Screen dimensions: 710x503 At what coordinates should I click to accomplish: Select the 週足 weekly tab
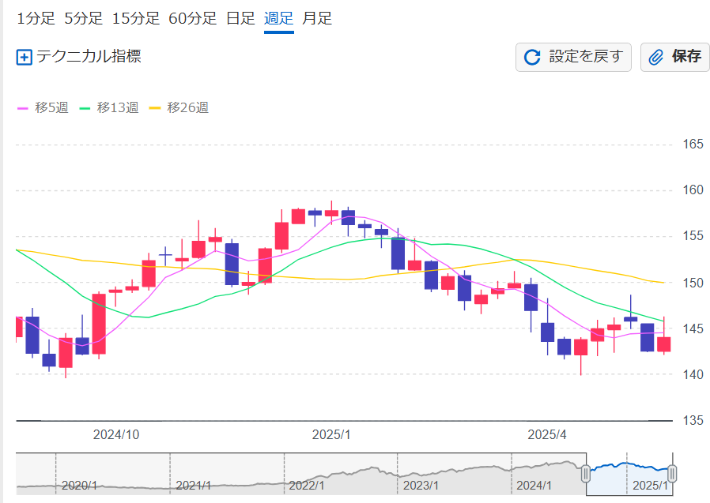pyautogui.click(x=279, y=18)
